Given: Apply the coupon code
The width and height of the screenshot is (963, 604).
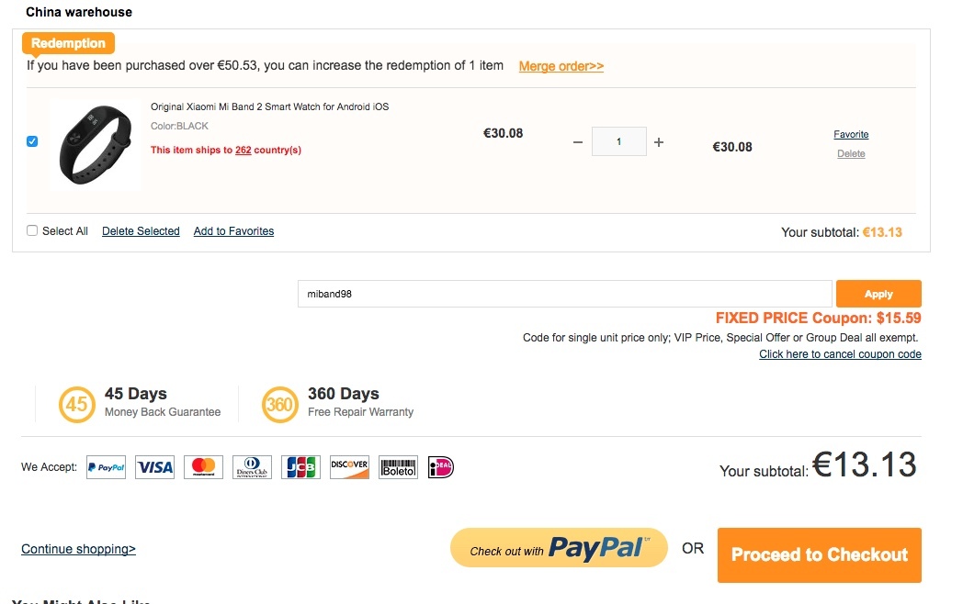Looking at the screenshot, I should (x=878, y=294).
